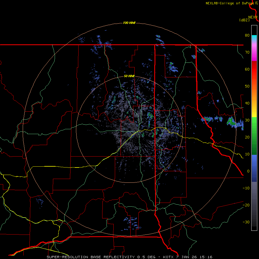Click the dBZ units label above the color scale
Viewport: 259px width, 259px height.
244,20
